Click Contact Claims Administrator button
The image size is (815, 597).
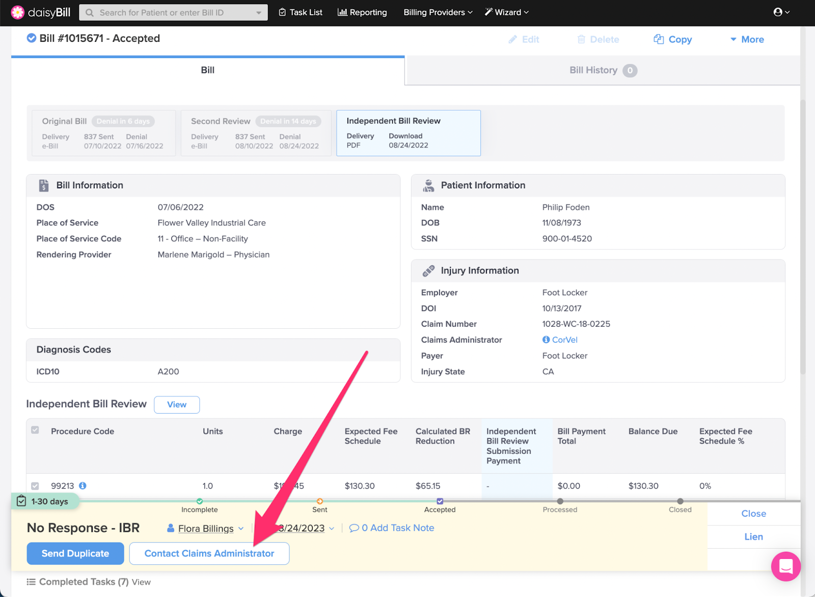click(209, 553)
